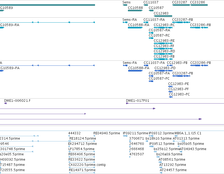The width and height of the screenshot is (224, 174).
Task: Click the CG33287-PB protein label
Action: click(183, 73)
